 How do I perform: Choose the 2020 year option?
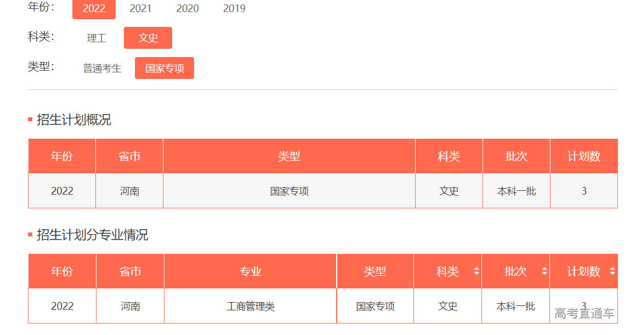[x=188, y=9]
